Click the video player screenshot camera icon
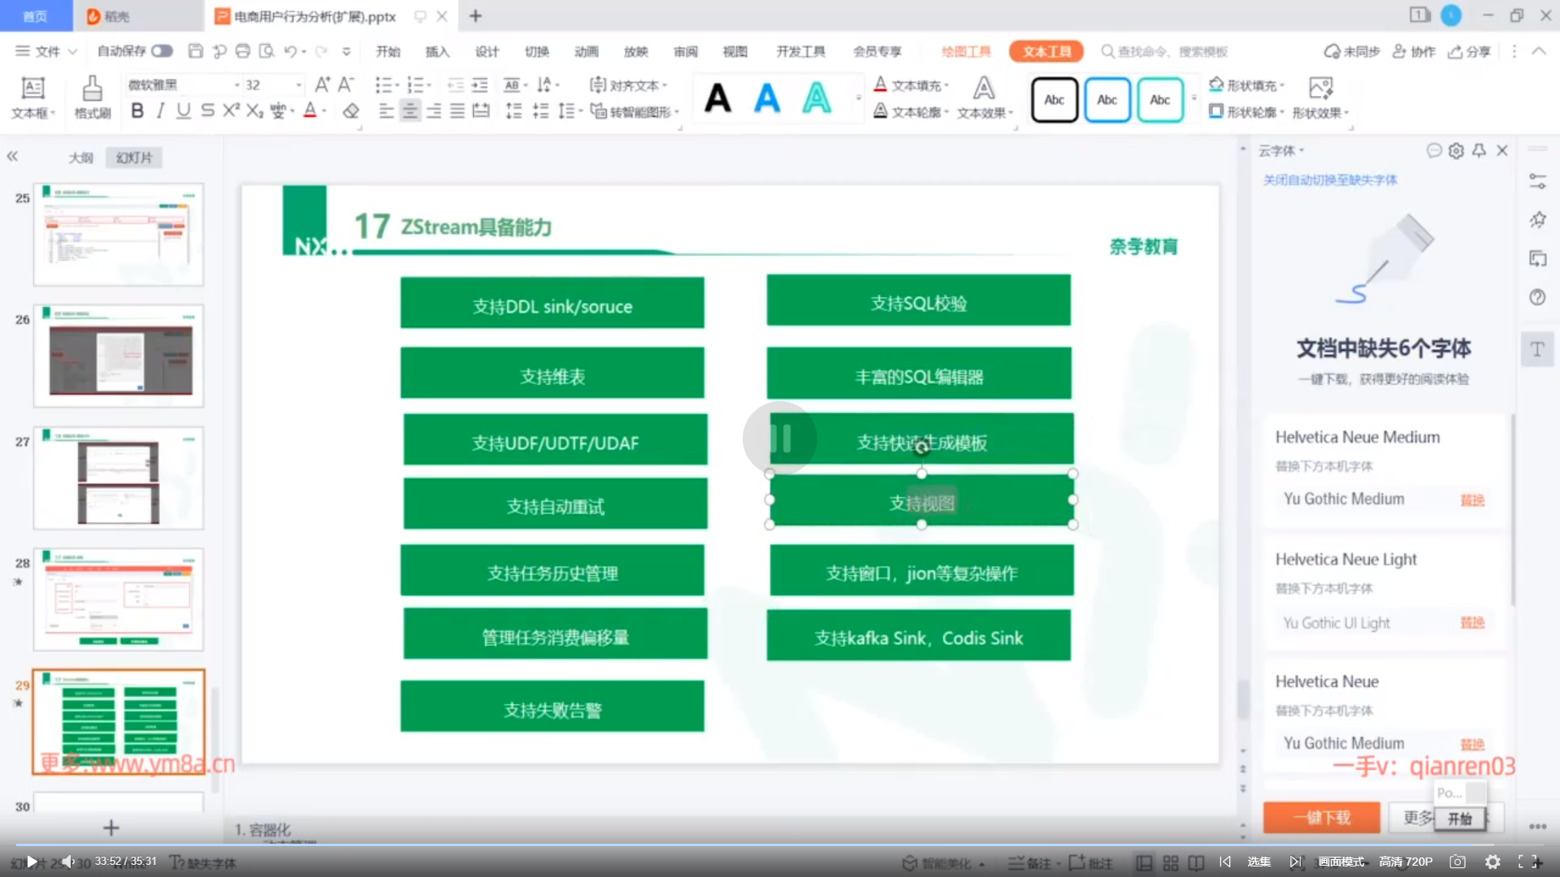Image resolution: width=1560 pixels, height=877 pixels. [1458, 862]
